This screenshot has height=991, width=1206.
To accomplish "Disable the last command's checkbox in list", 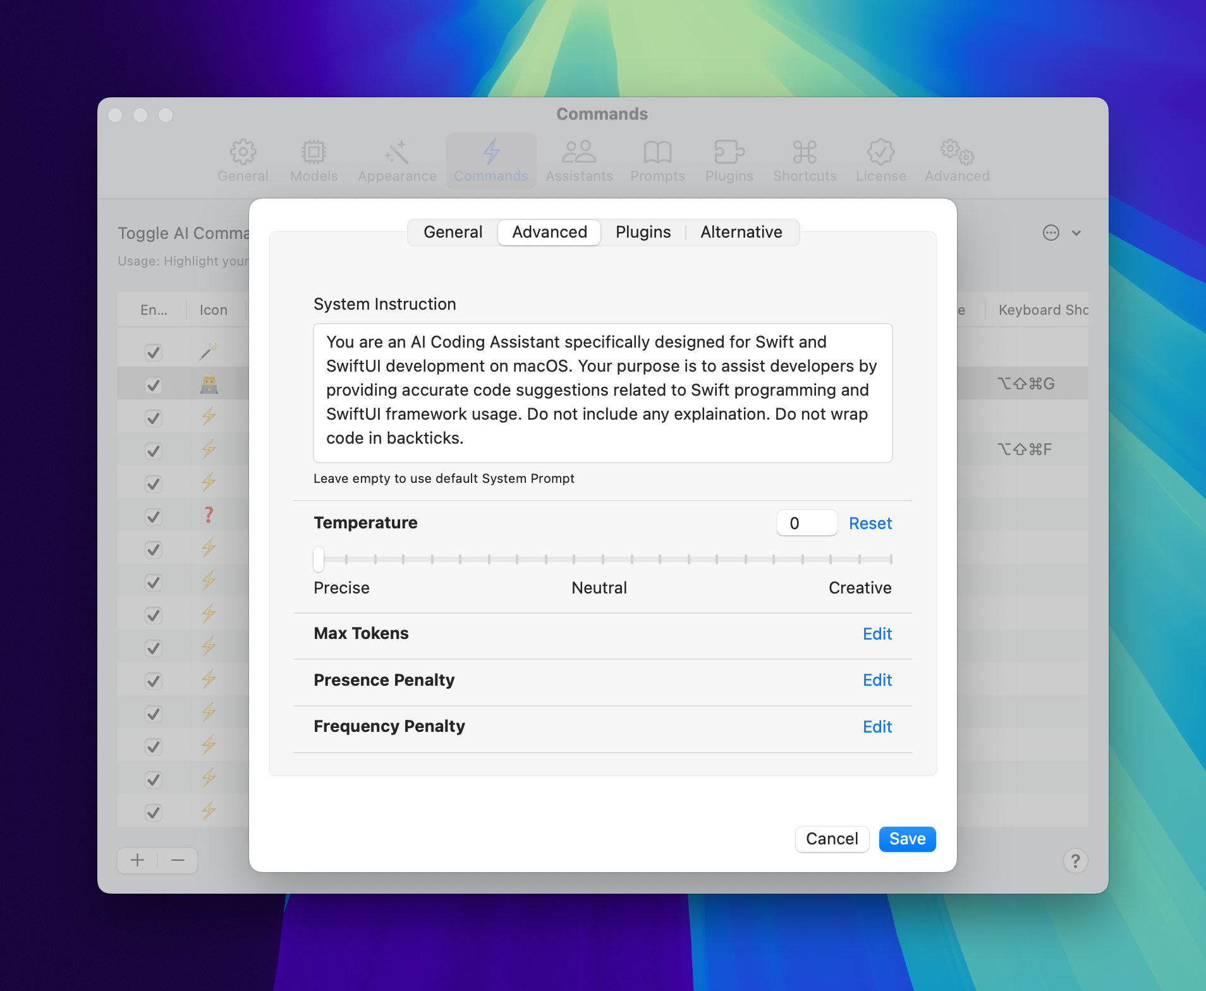I will click(154, 812).
